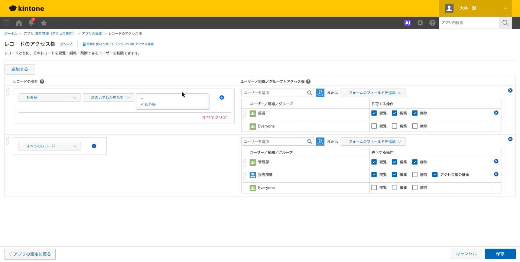
Task: Cancel changes with キャンセル button
Action: 466,254
